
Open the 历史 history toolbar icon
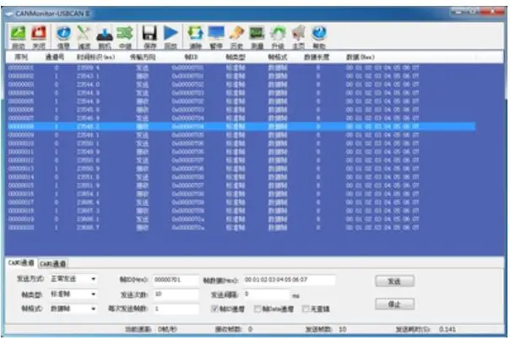(236, 37)
